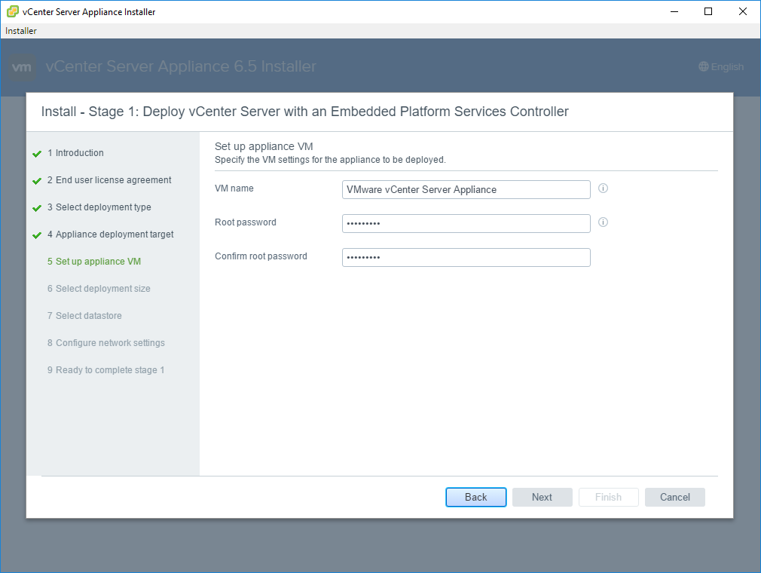Viewport: 761px width, 573px height.
Task: Click the VMware vm logo in header
Action: click(x=23, y=67)
